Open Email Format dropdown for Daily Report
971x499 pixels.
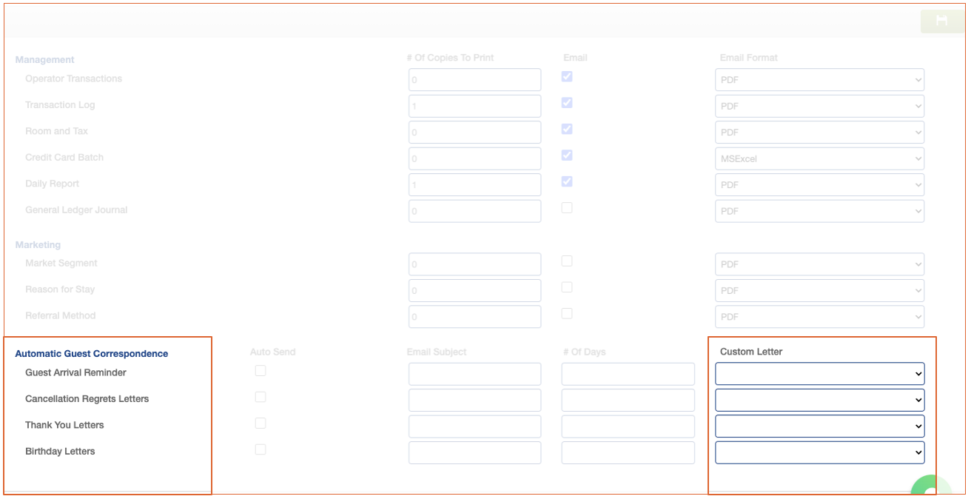[x=819, y=184]
